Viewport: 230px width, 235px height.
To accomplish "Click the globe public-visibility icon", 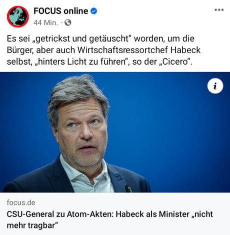I will pos(68,23).
